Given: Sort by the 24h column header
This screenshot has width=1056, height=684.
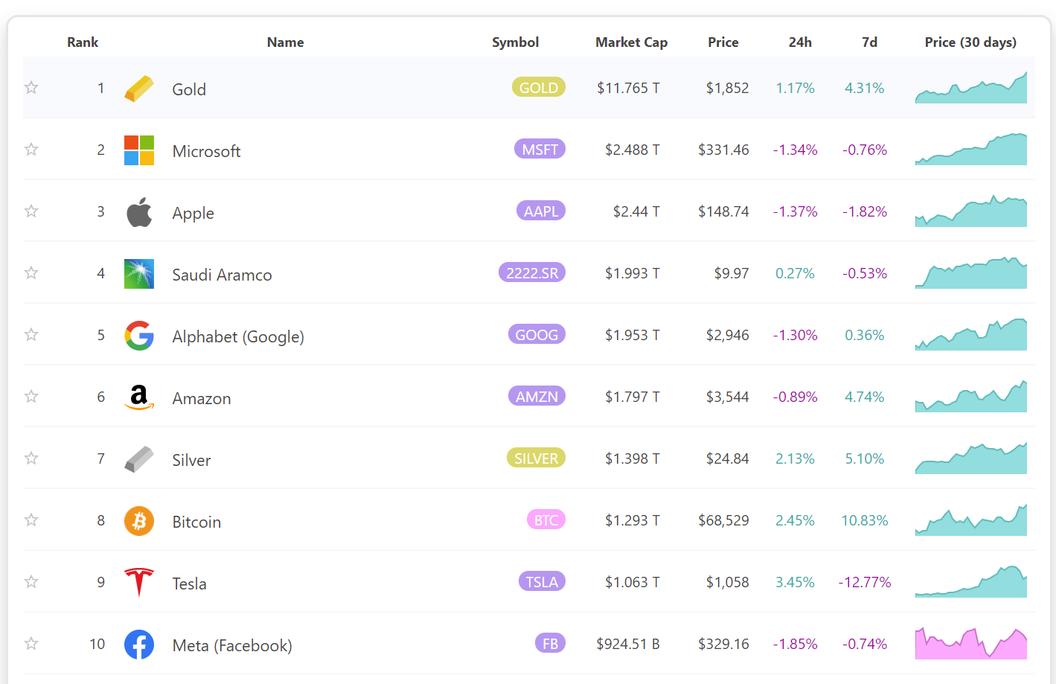Looking at the screenshot, I should [x=800, y=42].
